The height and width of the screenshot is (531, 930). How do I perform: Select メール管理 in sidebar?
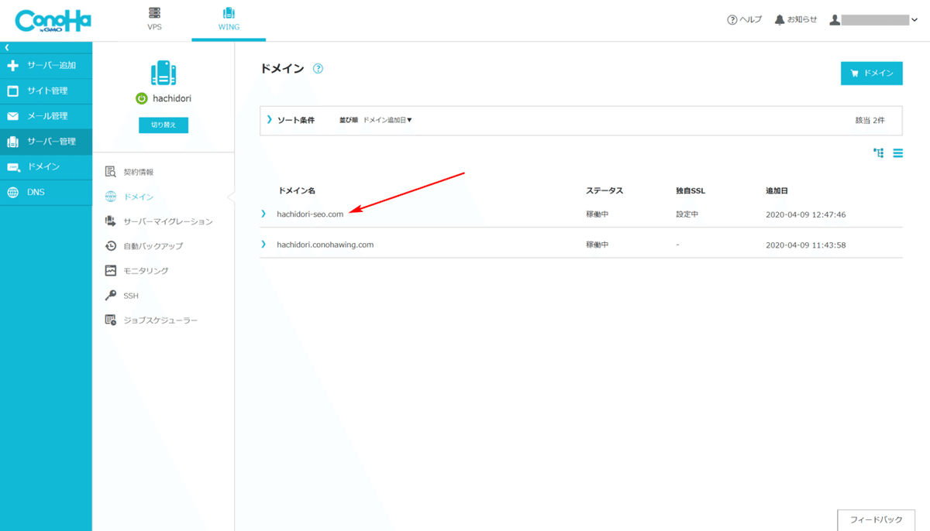point(46,116)
